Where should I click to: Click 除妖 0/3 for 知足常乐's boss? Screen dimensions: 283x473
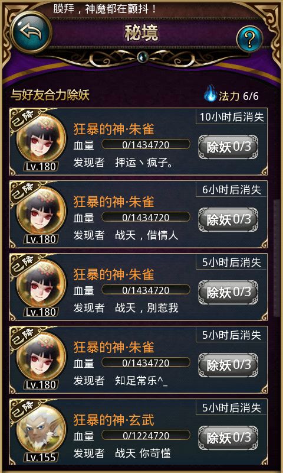pos(228,365)
